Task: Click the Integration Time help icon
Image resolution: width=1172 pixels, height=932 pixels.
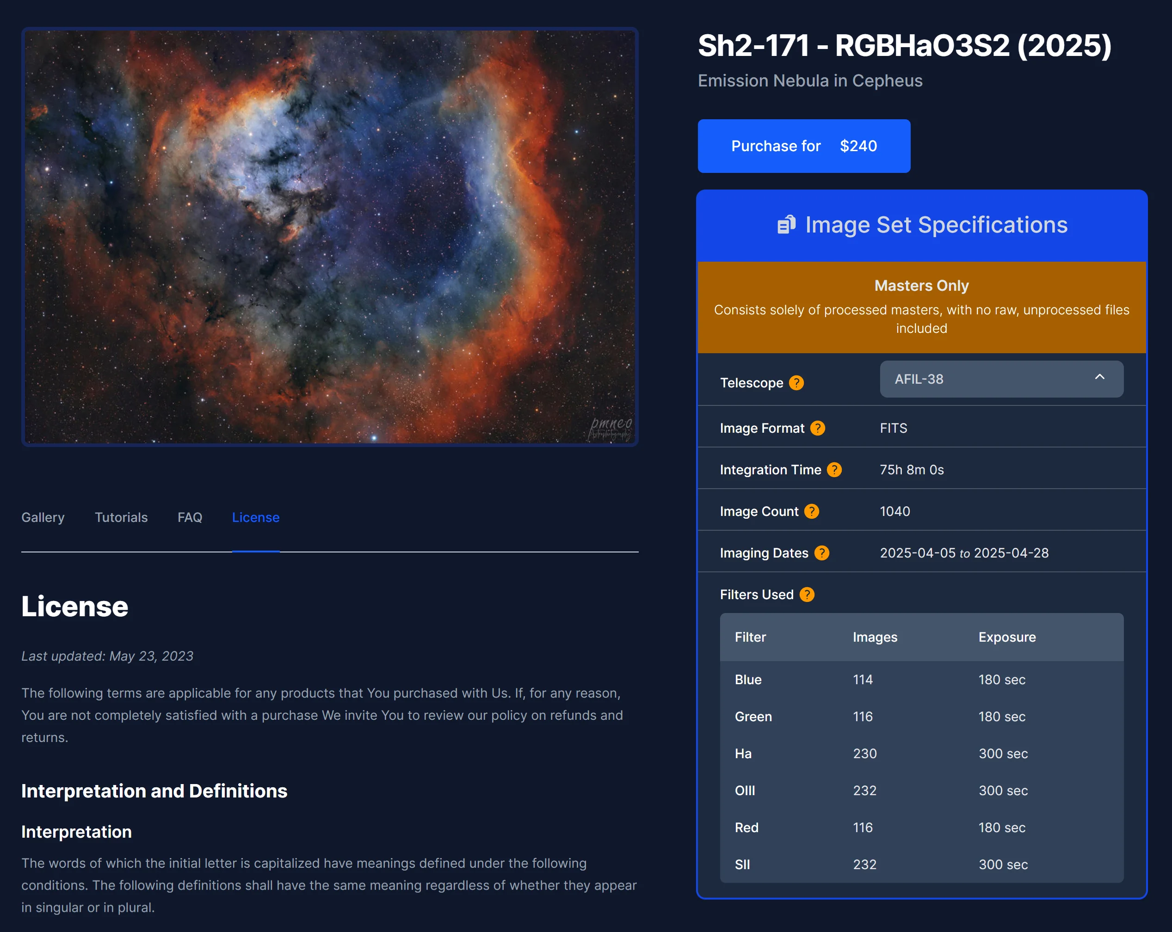Action: 834,470
